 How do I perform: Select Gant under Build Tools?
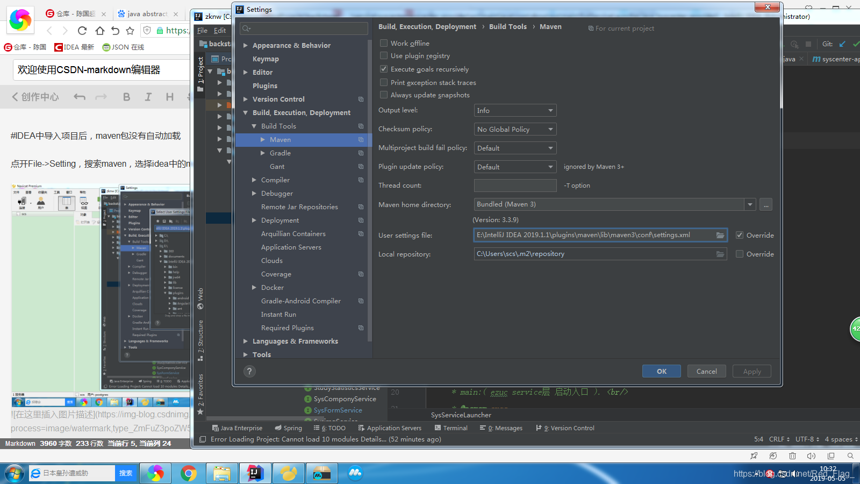click(277, 167)
